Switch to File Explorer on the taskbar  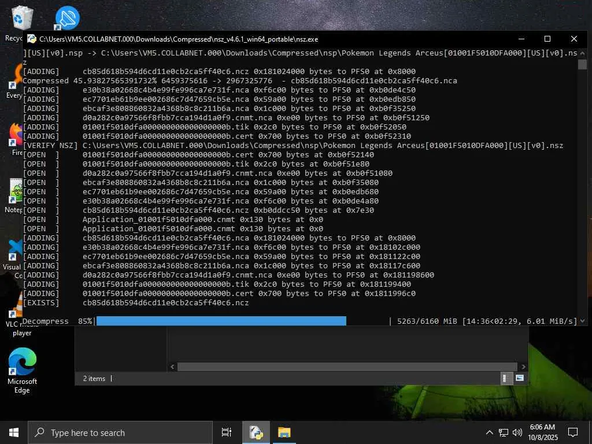point(284,432)
